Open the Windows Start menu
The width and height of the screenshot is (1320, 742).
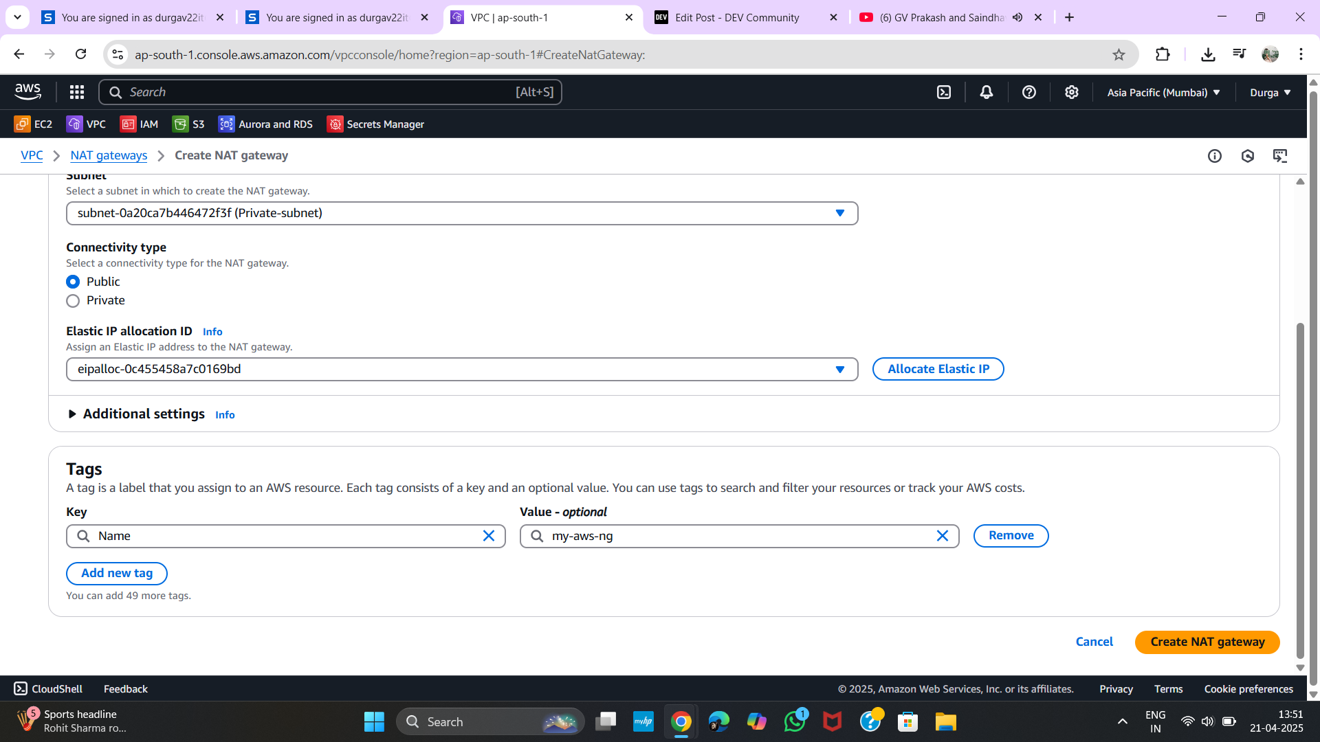tap(374, 721)
